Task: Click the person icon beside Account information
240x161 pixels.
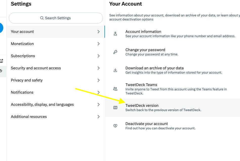Action: coord(115,34)
